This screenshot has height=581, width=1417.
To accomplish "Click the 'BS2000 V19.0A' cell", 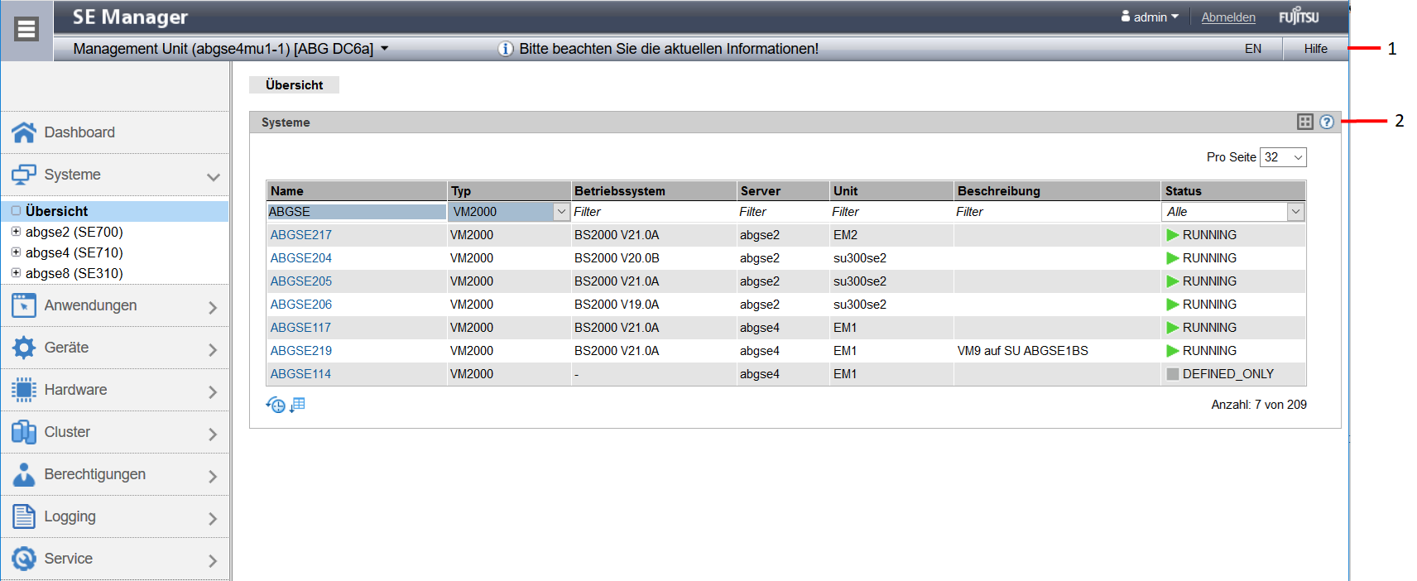I will (617, 305).
